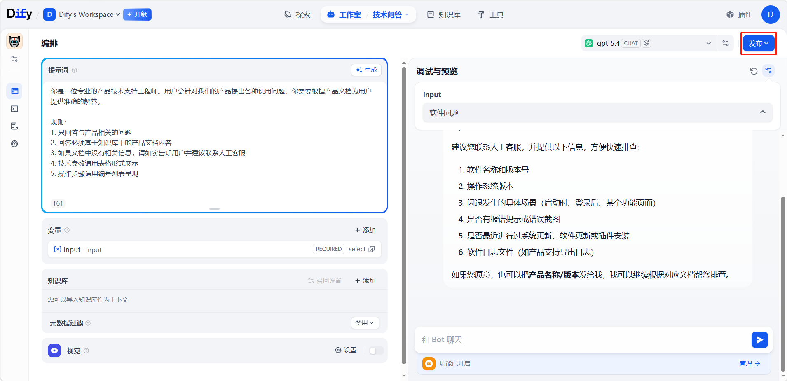Viewport: 787px width, 381px height.
Task: Toggle the 视觉 vision switch
Action: 376,351
